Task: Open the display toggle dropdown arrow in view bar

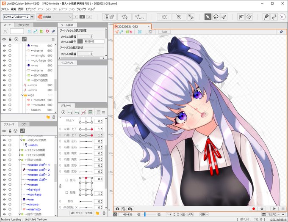Action: click(x=207, y=214)
